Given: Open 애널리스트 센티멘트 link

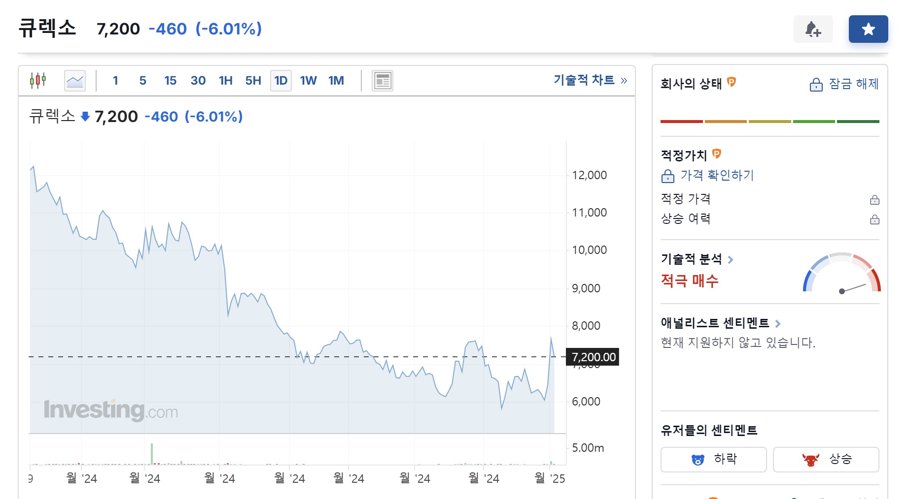Looking at the screenshot, I should (715, 323).
